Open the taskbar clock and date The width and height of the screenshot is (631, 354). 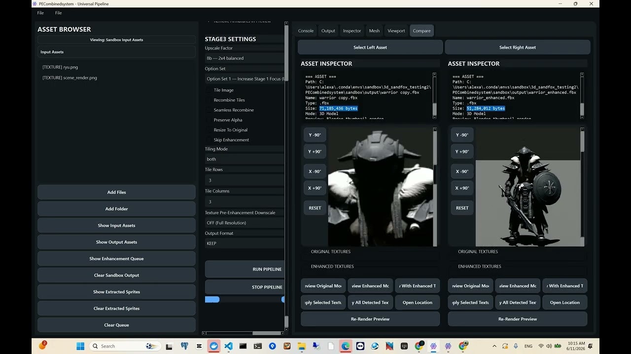(x=576, y=346)
